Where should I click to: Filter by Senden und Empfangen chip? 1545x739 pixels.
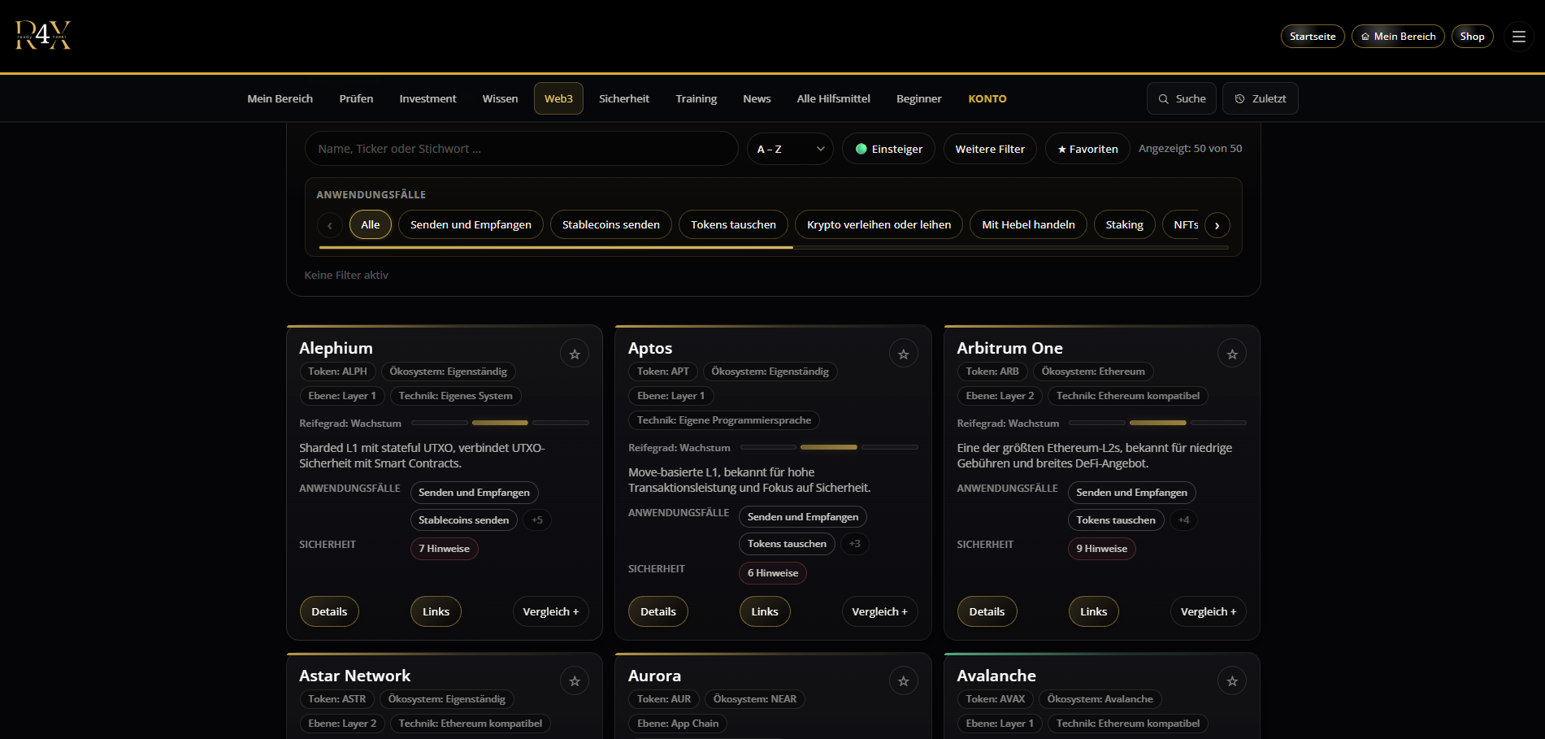[x=471, y=224]
